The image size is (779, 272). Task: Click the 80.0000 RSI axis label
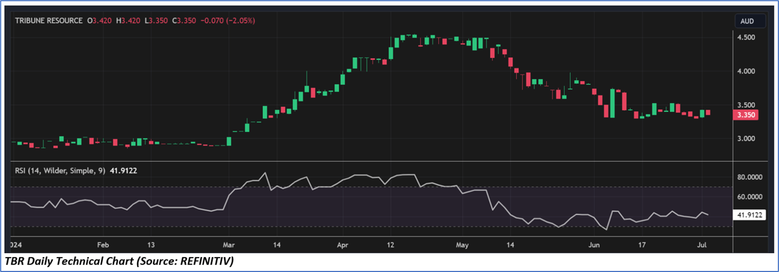[750, 177]
